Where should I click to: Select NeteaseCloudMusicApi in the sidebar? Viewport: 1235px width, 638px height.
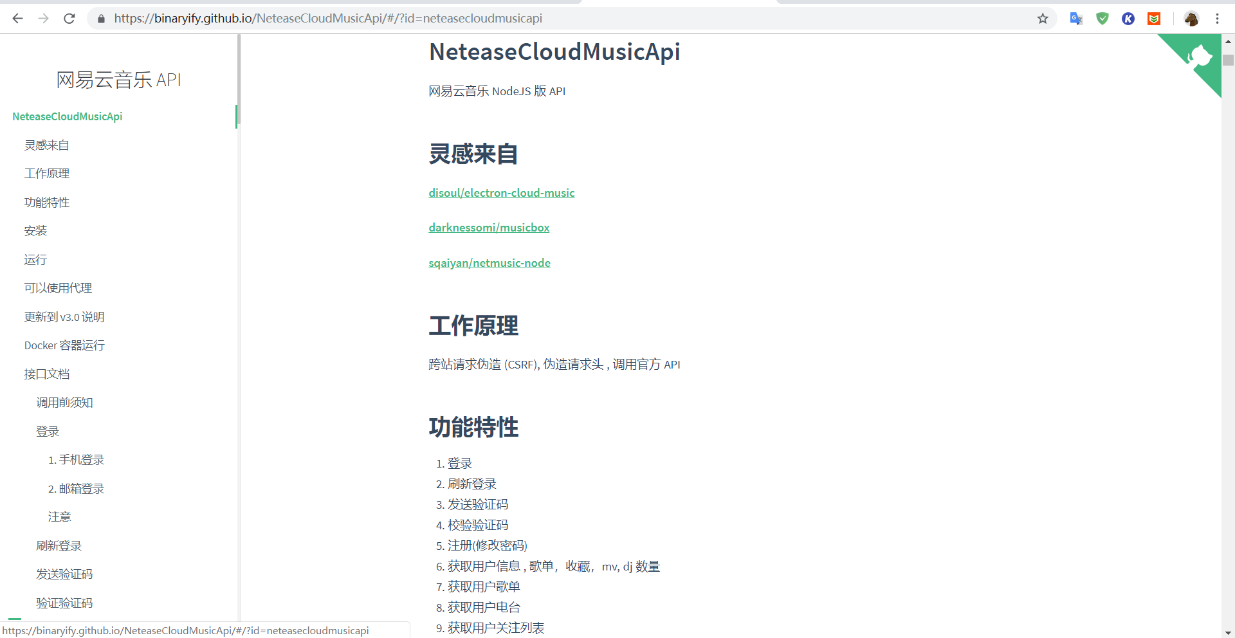click(68, 116)
